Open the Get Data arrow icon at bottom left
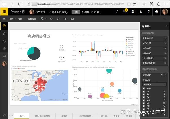 [4, 115]
